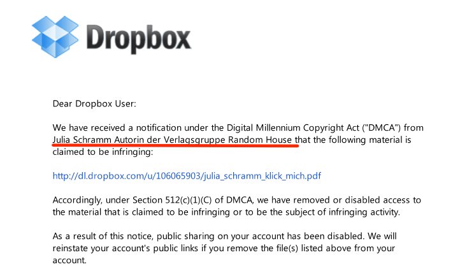Click the final word "account."
The image size is (467, 269).
tap(69, 260)
